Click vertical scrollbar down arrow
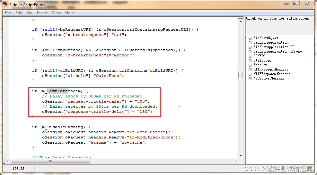The image size is (317, 175). pyautogui.click(x=241, y=155)
